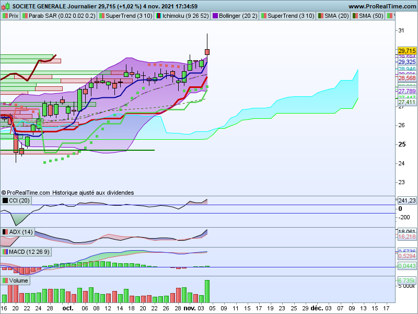418x314 pixels.
Task: Open Parab SAR (0.02 0.02 0.2) settings
Action: pyautogui.click(x=59, y=16)
